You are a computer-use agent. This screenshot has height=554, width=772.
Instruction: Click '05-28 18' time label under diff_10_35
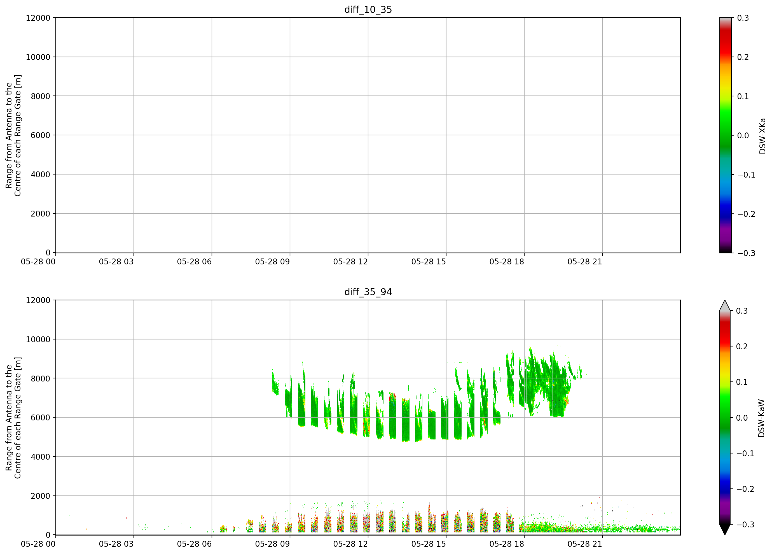point(507,262)
